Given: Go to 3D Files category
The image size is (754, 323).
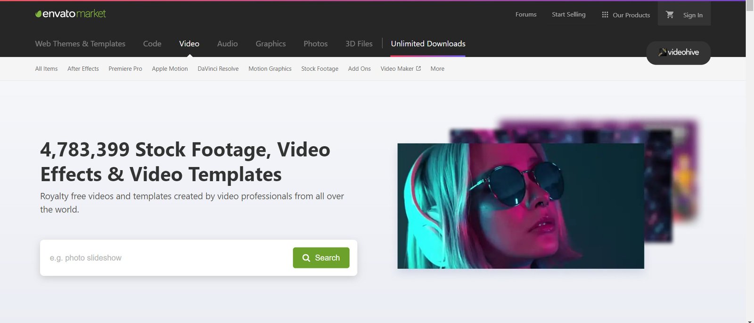Looking at the screenshot, I should 359,44.
